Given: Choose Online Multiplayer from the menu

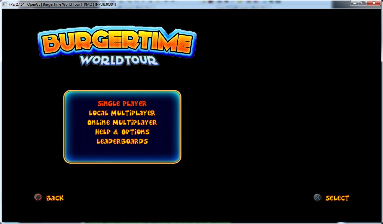Looking at the screenshot, I should click(122, 122).
